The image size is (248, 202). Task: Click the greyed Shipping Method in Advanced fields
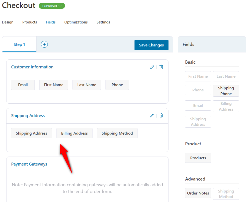[x=226, y=194]
